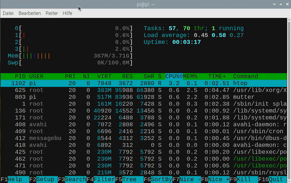Click the F3 Search function key
Image resolution: width=291 pixels, height=183 pixels.
[x=72, y=179]
